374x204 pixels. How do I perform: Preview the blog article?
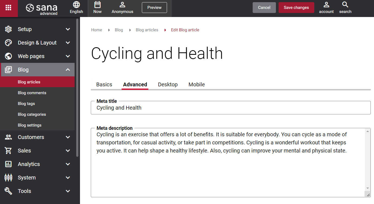tap(154, 8)
